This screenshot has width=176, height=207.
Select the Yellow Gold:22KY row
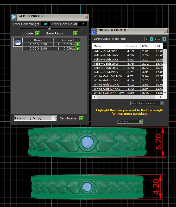128,72
